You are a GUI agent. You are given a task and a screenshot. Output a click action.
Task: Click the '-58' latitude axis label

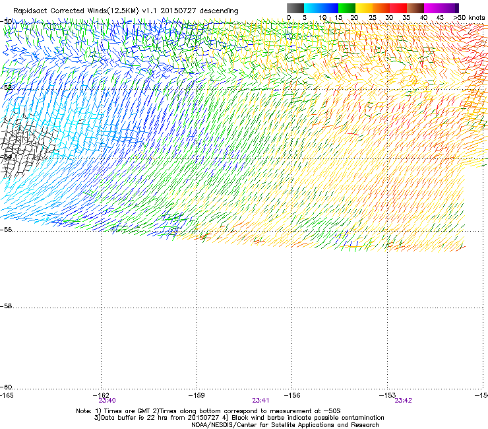[x=6, y=306]
